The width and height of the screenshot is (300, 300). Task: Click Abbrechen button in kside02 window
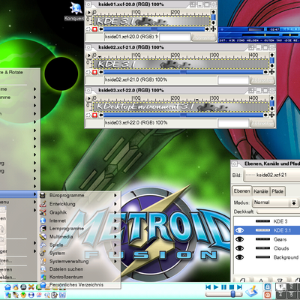point(262,80)
